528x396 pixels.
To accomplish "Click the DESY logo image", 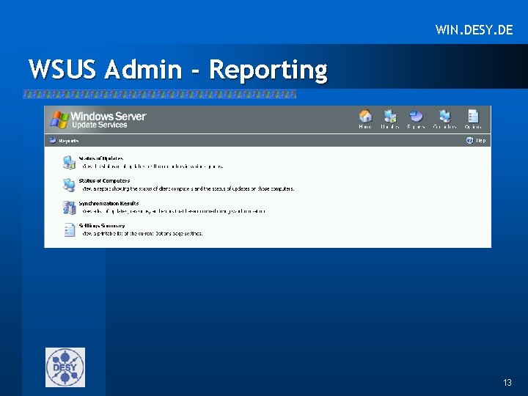I will click(65, 367).
